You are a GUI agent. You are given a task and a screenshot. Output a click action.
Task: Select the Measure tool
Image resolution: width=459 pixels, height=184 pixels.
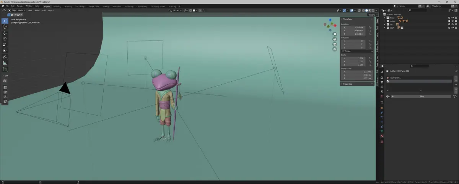click(x=5, y=63)
